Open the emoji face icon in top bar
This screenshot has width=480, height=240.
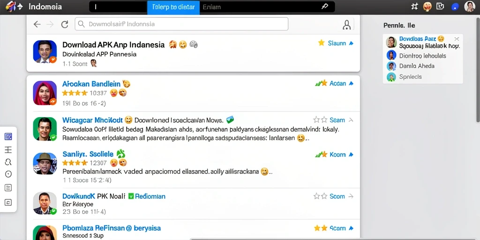tap(427, 7)
